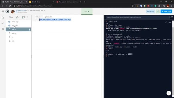Bookmark this page with the star icon
The width and height of the screenshot is (174, 98).
coord(133,6)
